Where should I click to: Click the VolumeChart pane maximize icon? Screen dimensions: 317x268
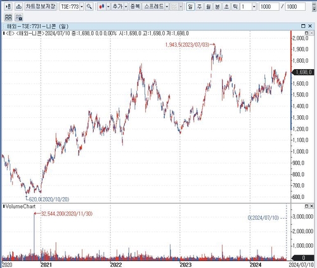click(307, 206)
